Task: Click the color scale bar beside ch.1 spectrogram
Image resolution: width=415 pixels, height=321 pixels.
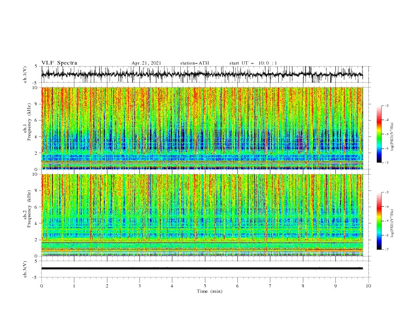Action: pos(379,134)
